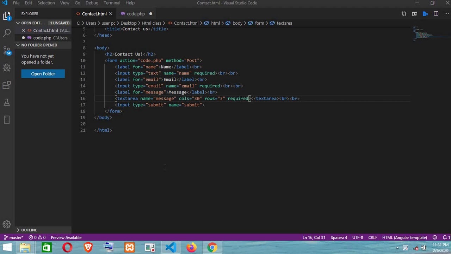Open the Extensions view in activity bar

pyautogui.click(x=7, y=85)
